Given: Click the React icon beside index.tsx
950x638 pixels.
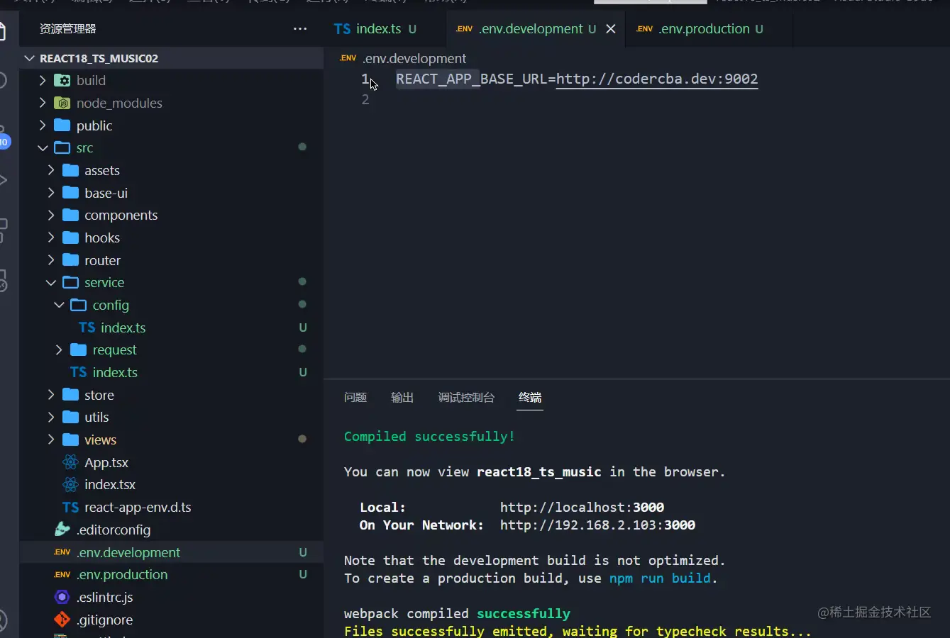Looking at the screenshot, I should pyautogui.click(x=70, y=484).
